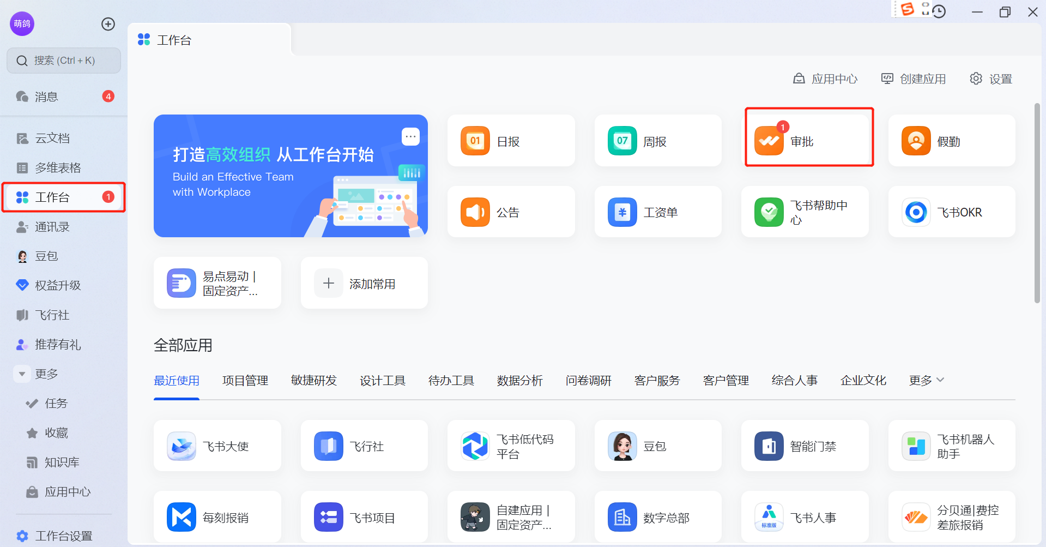The image size is (1046, 547).
Task: Open the history clock icon in the title bar
Action: point(939,11)
